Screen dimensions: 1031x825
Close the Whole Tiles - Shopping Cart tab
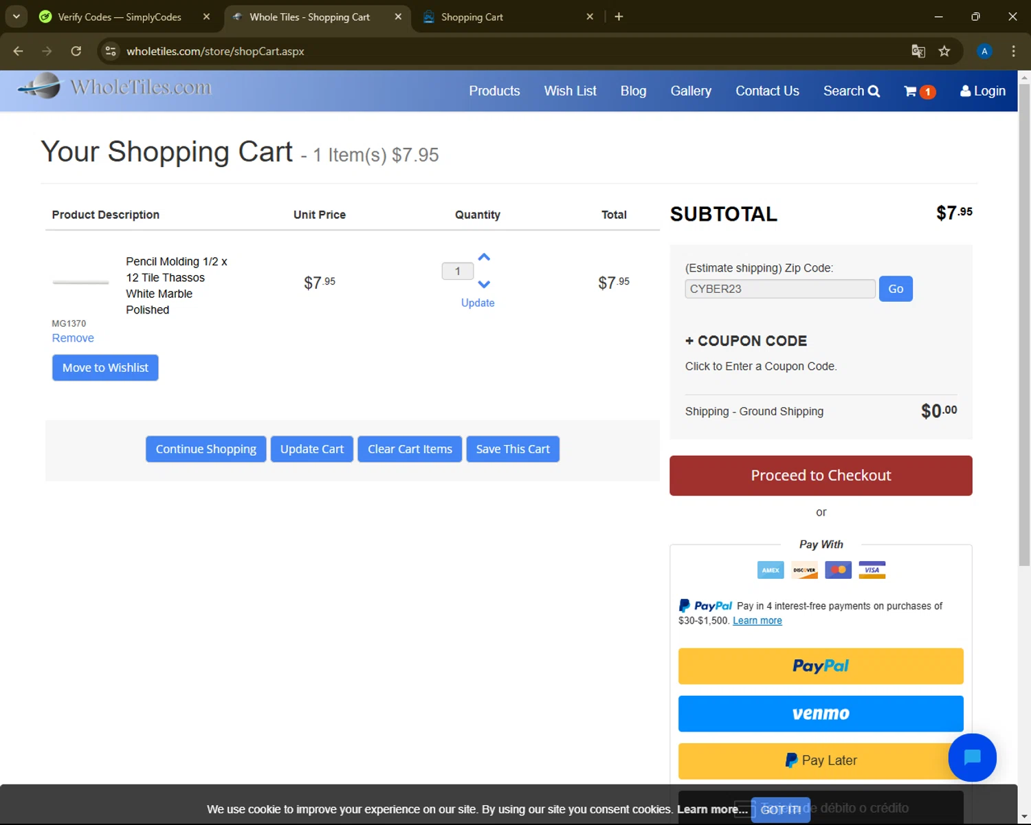[x=398, y=16]
